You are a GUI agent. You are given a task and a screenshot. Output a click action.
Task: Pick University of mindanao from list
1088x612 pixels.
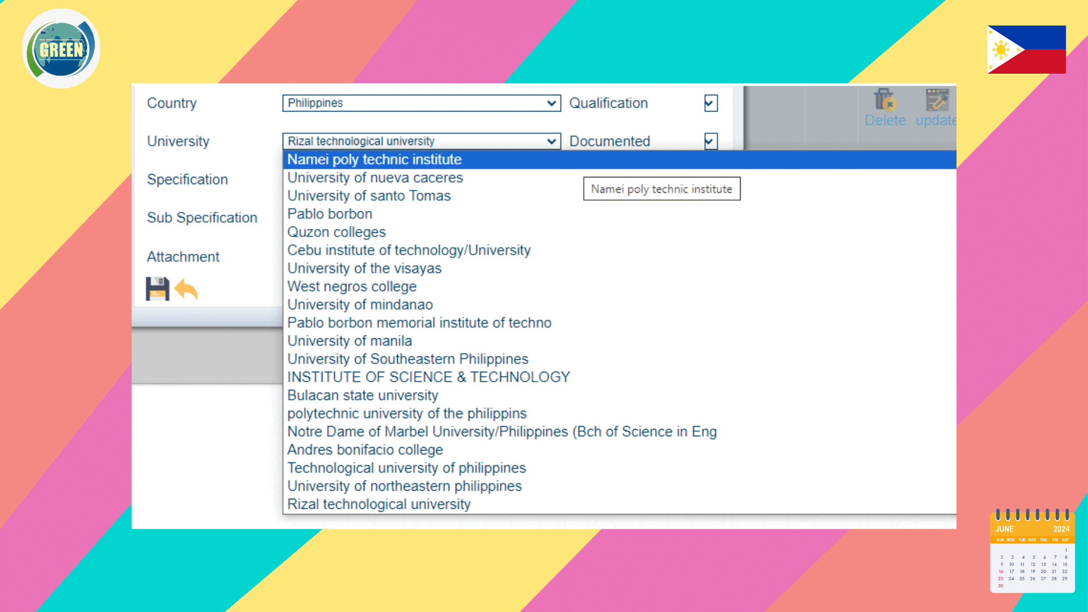click(x=360, y=305)
